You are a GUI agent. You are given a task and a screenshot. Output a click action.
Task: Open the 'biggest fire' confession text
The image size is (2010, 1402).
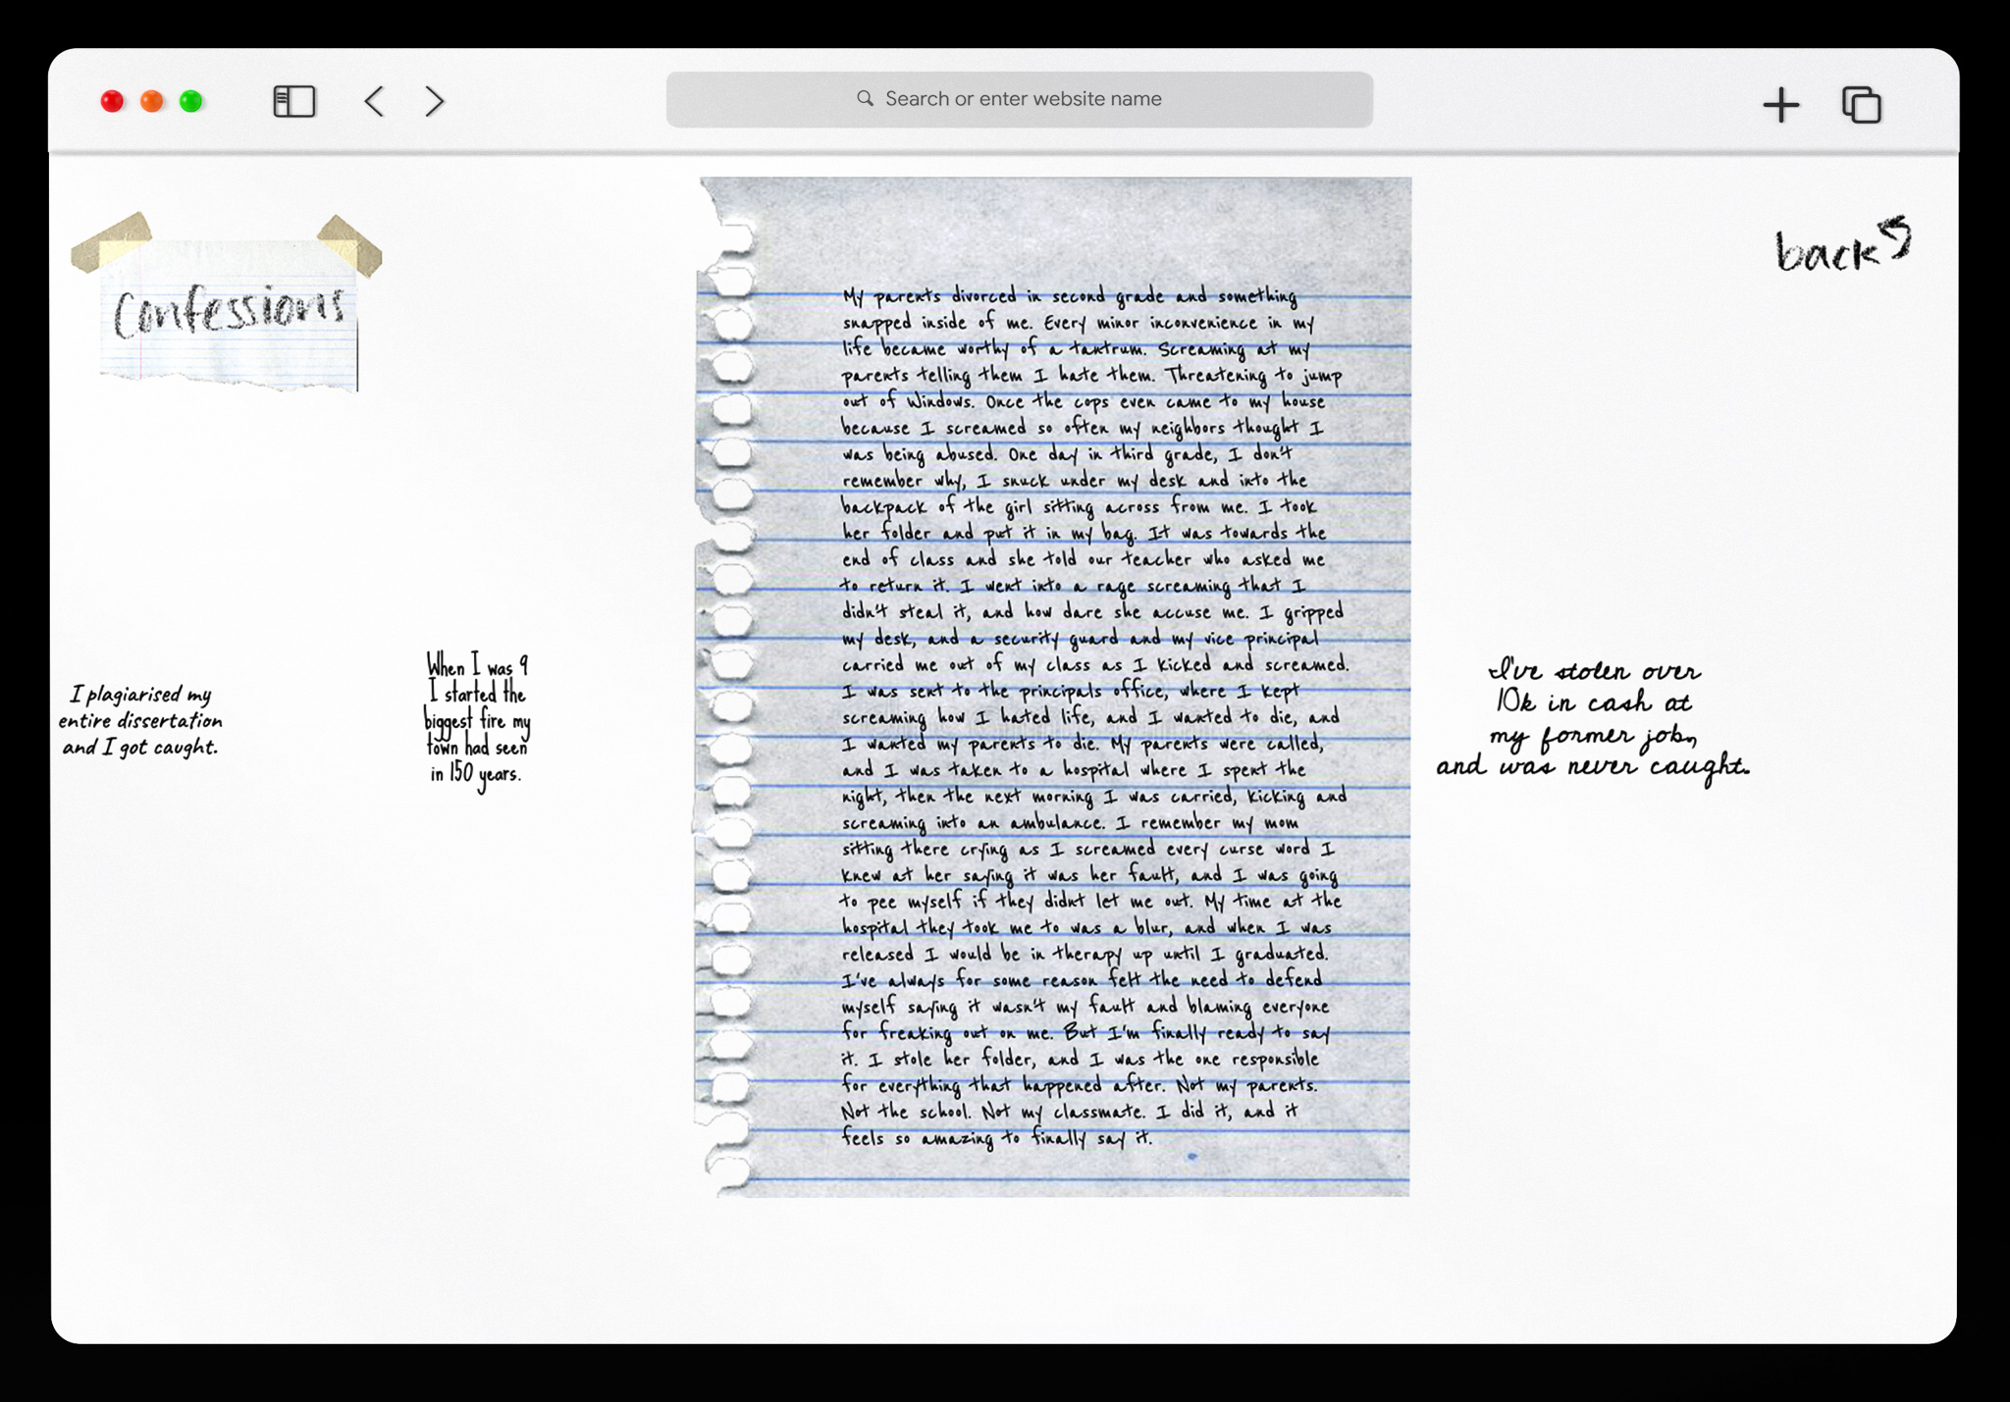coord(477,719)
